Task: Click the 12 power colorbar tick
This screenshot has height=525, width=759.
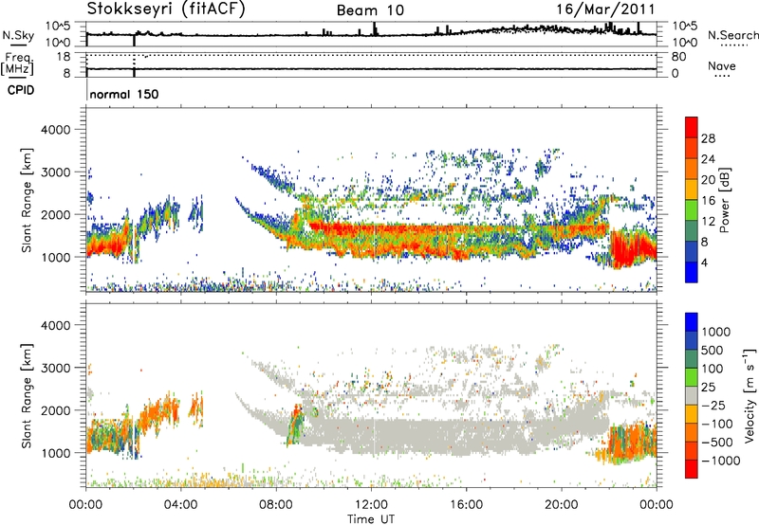Action: pyautogui.click(x=708, y=222)
